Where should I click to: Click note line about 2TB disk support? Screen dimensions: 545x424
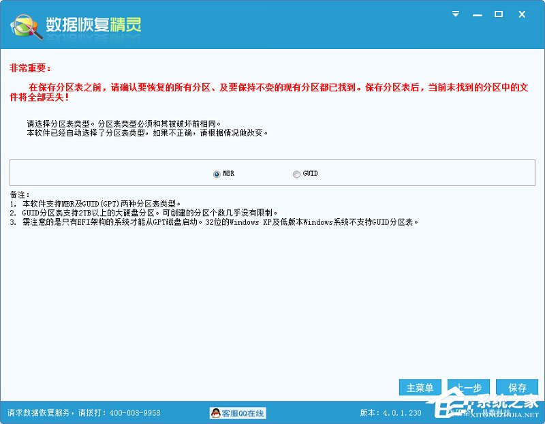click(x=144, y=213)
